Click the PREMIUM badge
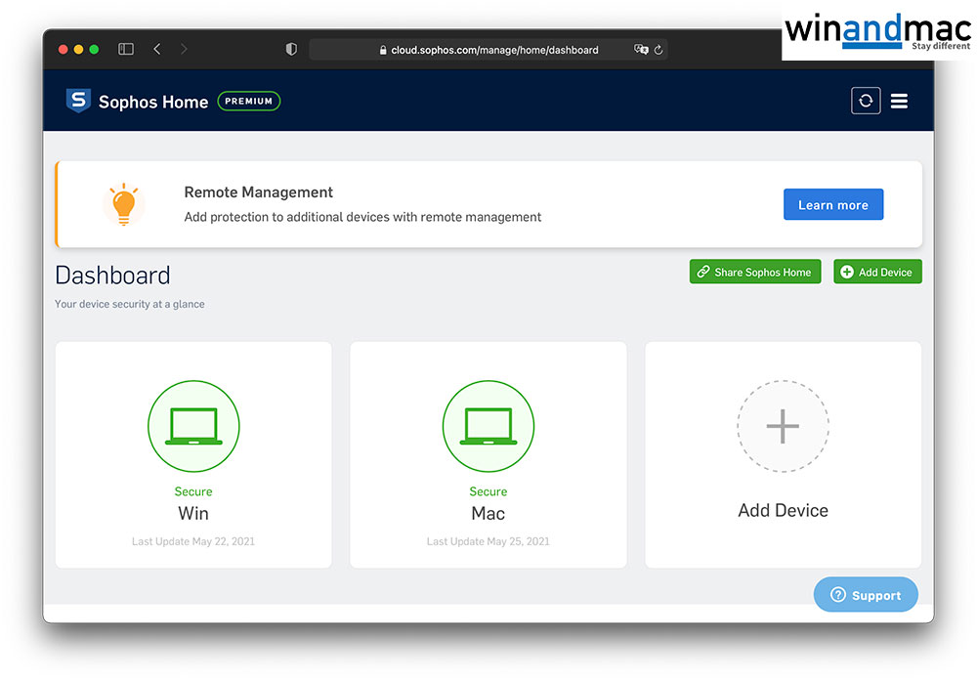This screenshot has height=680, width=977. [x=248, y=102]
